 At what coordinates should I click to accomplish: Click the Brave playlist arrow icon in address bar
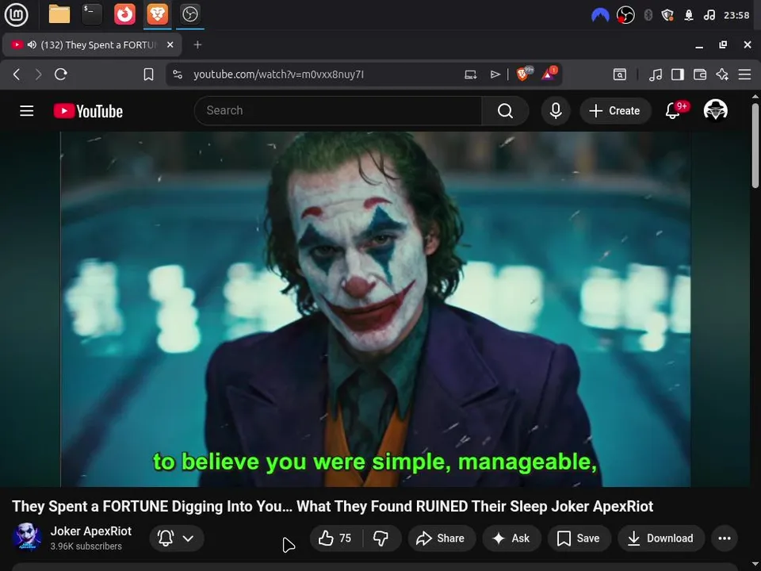(x=495, y=75)
